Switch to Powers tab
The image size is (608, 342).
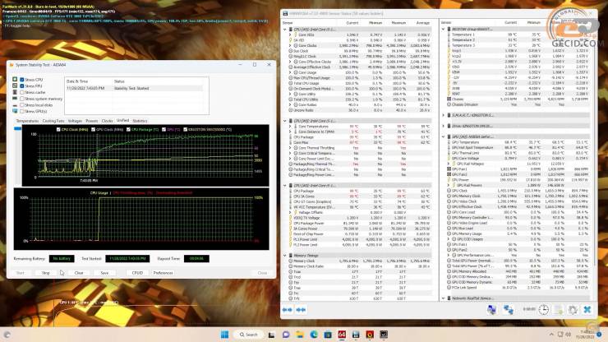[91, 121]
